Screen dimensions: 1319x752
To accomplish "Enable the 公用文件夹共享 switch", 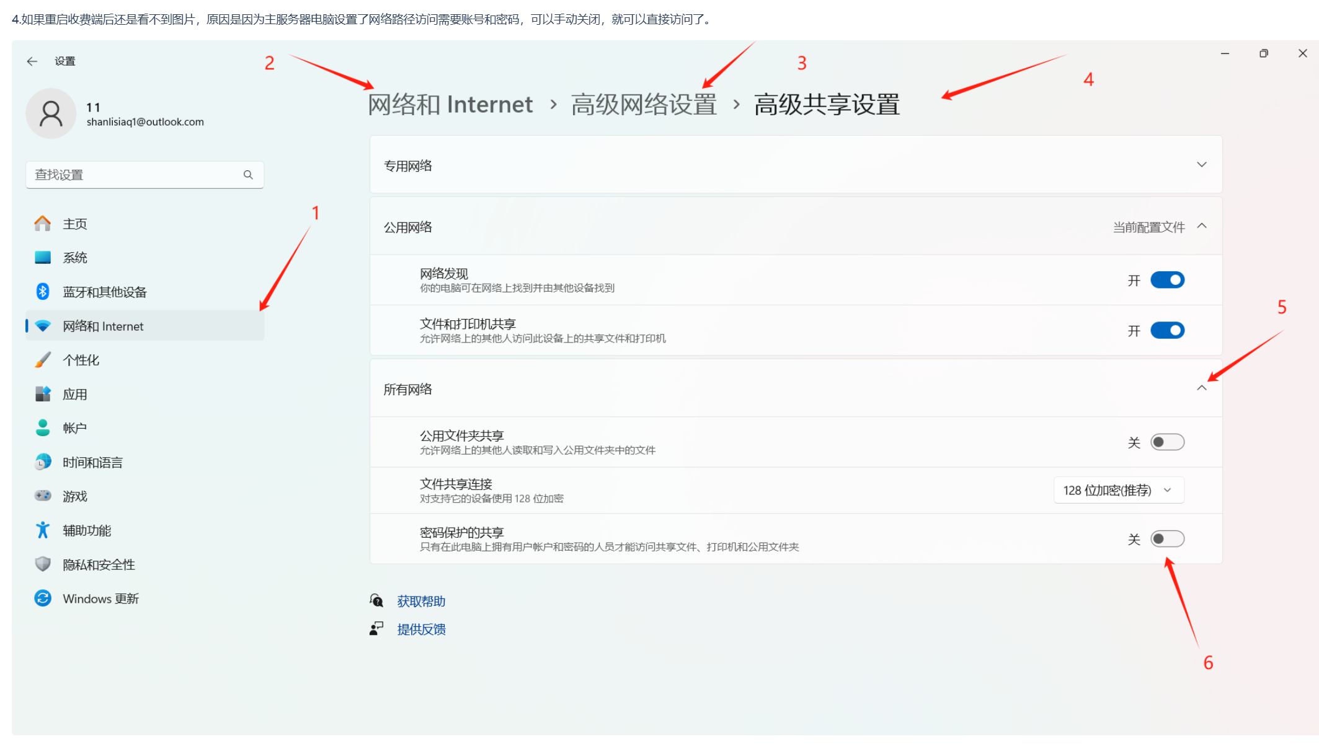I will click(1168, 442).
